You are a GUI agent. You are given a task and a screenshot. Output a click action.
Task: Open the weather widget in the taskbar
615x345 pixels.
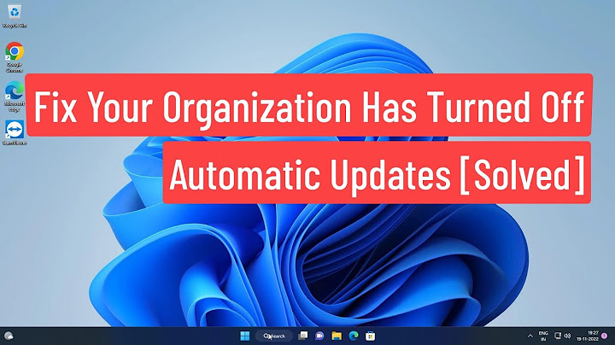point(9,336)
